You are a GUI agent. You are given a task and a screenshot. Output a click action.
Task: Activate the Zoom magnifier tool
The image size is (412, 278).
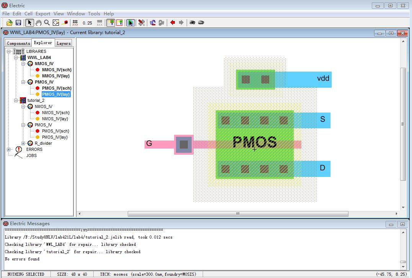pyautogui.click(x=47, y=23)
